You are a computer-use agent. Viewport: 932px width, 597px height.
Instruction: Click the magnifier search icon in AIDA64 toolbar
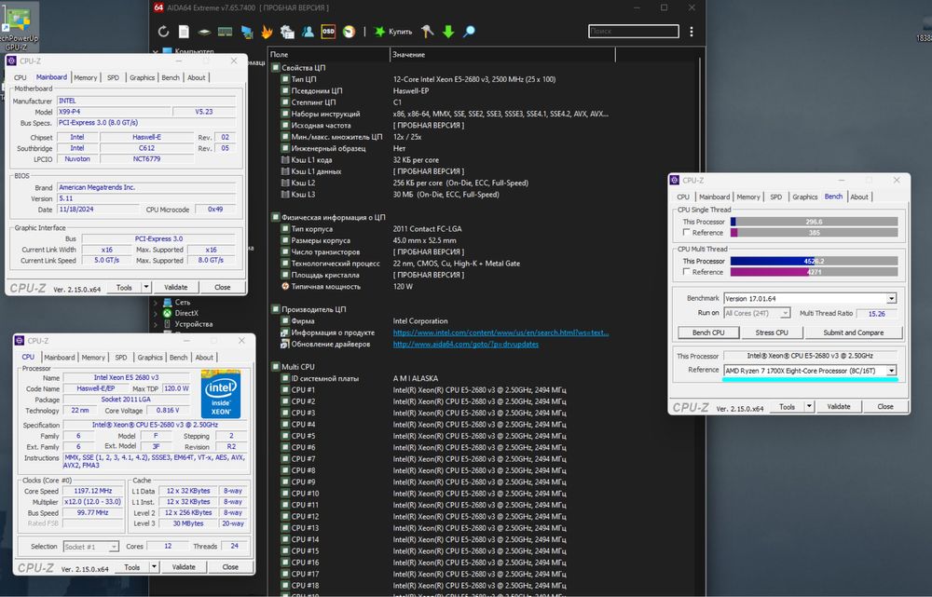[469, 32]
